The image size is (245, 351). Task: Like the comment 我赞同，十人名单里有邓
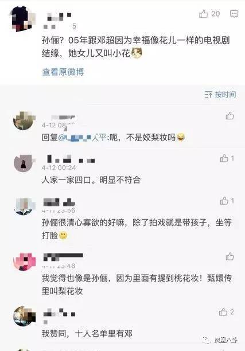click(x=226, y=312)
